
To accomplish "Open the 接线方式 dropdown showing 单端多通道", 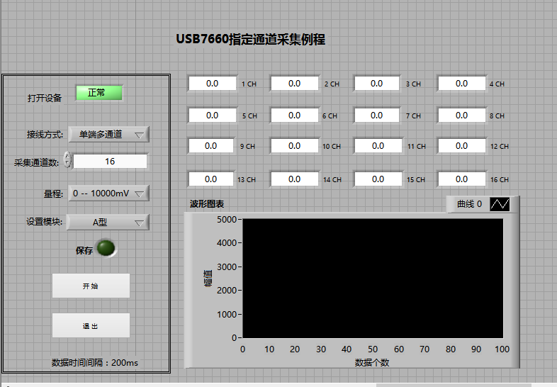I will tap(108, 134).
